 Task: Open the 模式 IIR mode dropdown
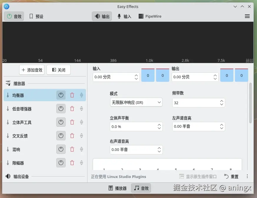[136, 102]
